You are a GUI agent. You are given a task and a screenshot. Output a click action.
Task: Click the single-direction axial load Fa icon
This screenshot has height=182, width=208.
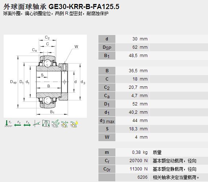pyautogui.click(x=18, y=123)
